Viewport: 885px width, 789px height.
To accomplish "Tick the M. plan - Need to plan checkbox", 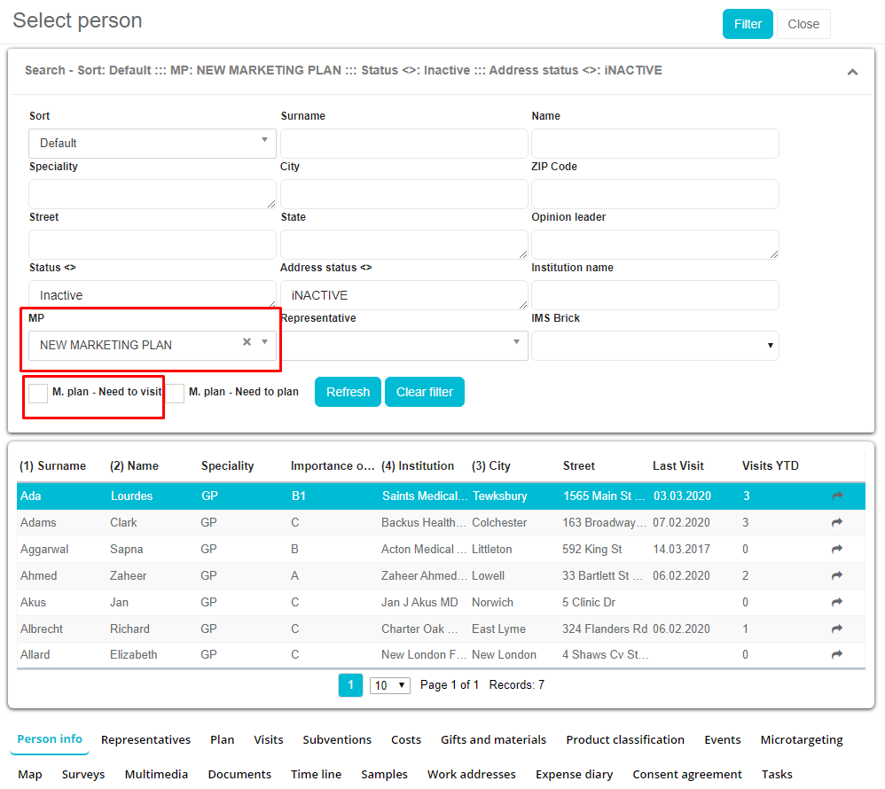I will coord(176,393).
